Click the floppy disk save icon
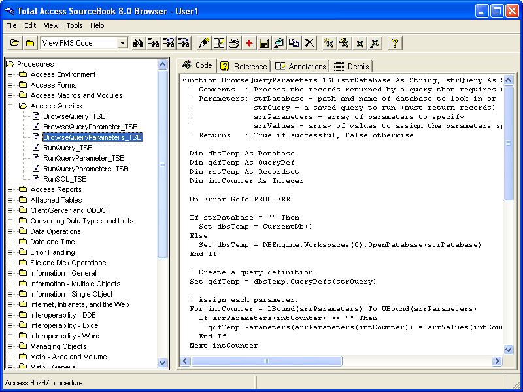523x392 pixels. pos(264,43)
